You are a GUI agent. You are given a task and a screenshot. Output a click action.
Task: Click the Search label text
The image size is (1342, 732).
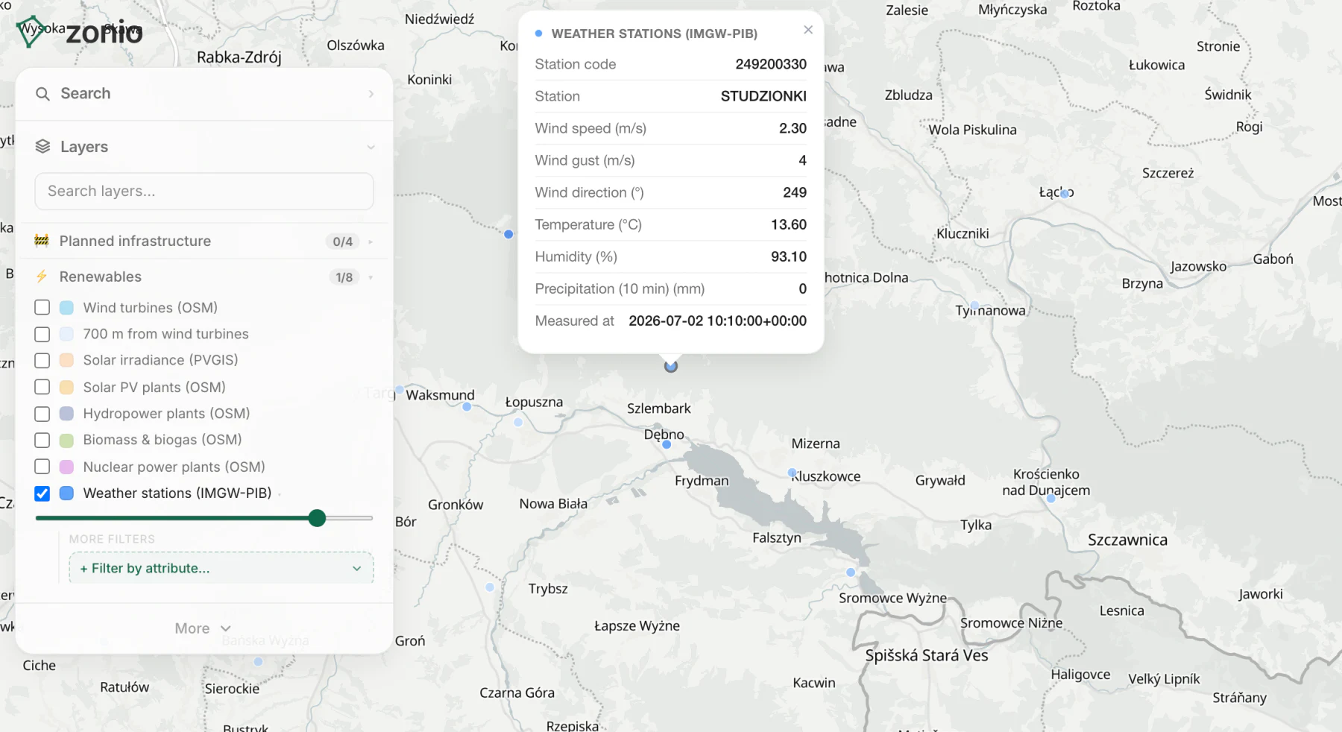click(86, 94)
